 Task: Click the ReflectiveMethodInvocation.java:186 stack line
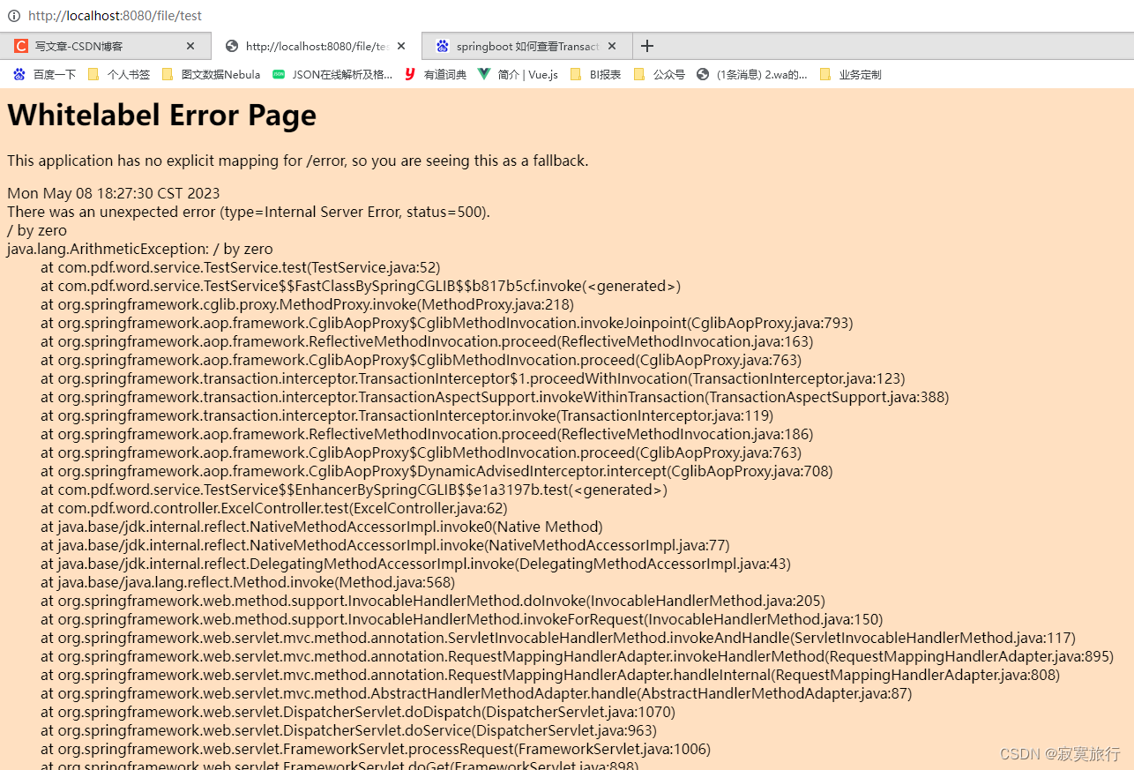click(427, 434)
